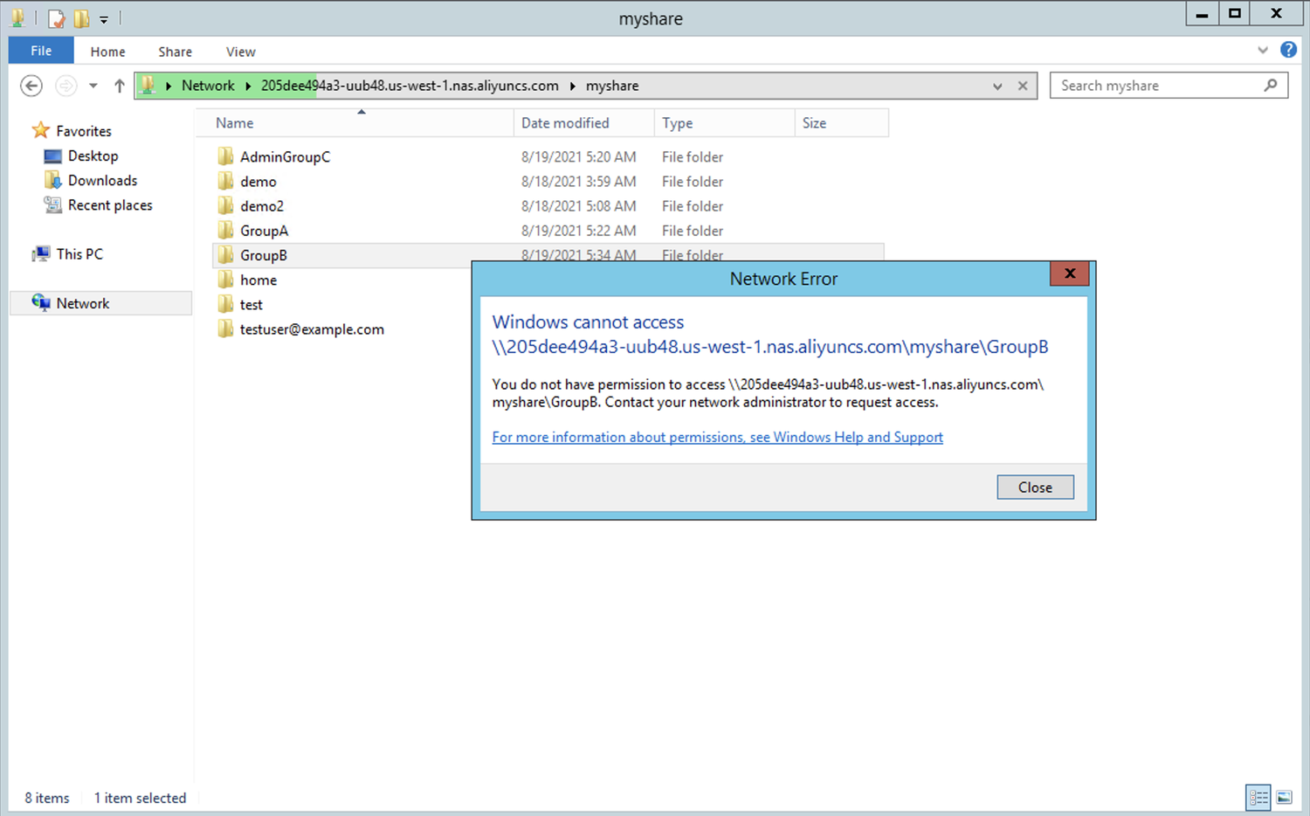Click the '8 items' status bar text
The image size is (1310, 816).
click(x=47, y=798)
